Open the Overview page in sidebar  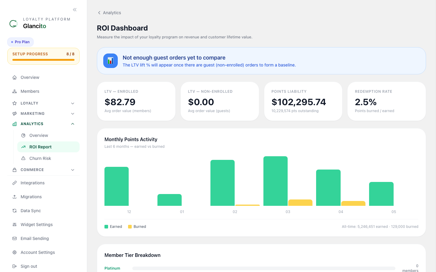(x=44, y=77)
